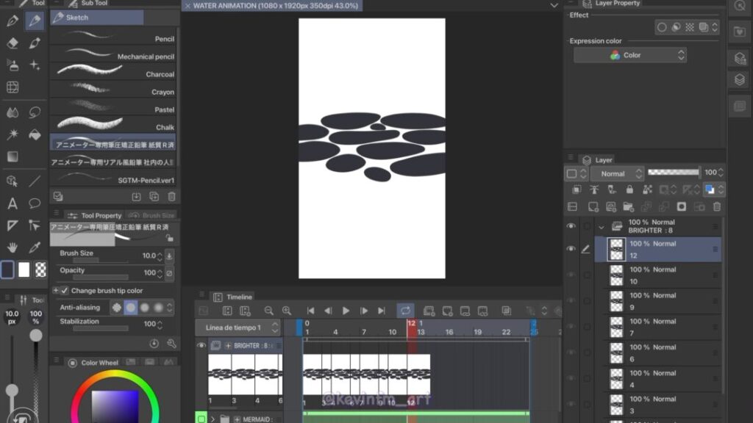Collapse the BRIGHTER : 8 folder
This screenshot has height=423, width=753.
pyautogui.click(x=602, y=227)
